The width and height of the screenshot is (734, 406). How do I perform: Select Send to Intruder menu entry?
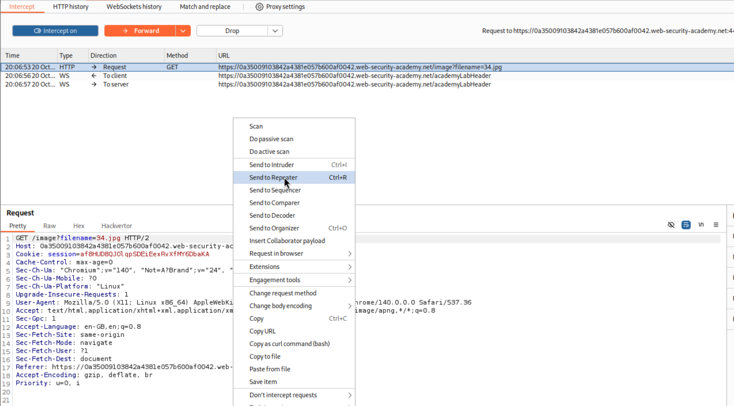[271, 165]
